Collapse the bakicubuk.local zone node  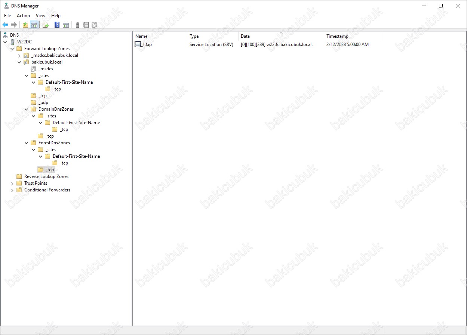pos(19,62)
